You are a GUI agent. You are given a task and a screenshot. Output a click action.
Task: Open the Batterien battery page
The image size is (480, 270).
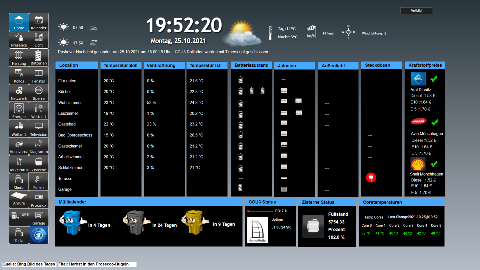point(39,57)
